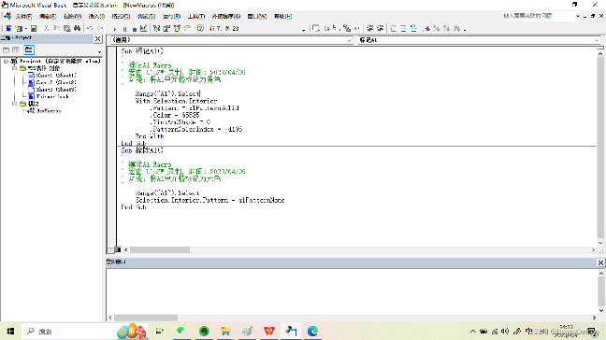Open the Object Browser toolbar icon

[177, 28]
